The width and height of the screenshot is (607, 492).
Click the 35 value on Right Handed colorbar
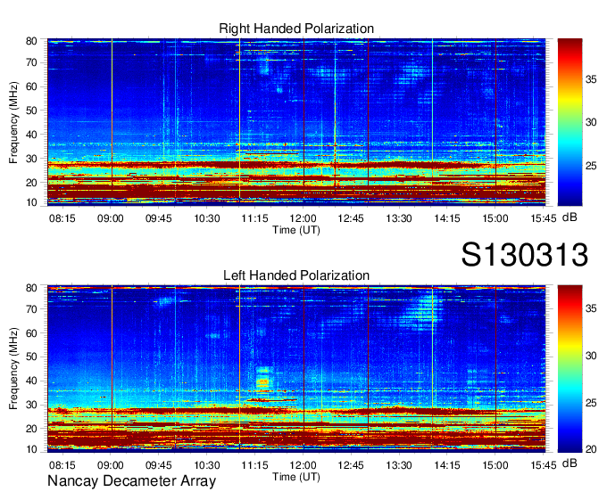[x=591, y=79]
